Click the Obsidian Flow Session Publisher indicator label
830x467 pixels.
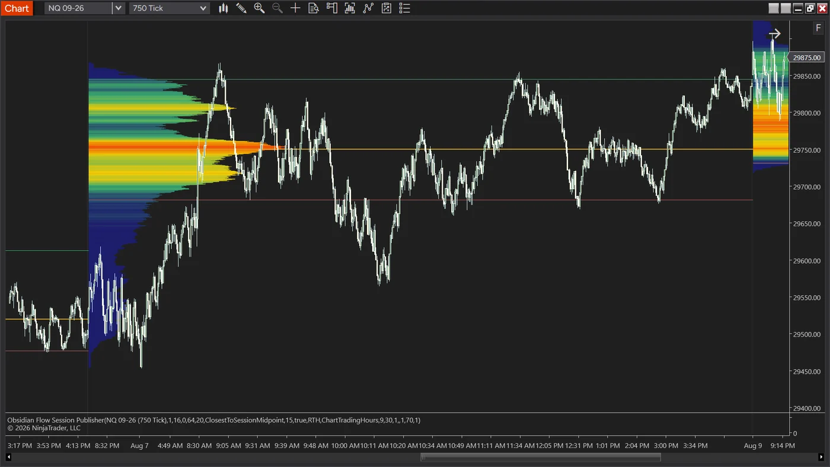pyautogui.click(x=214, y=420)
